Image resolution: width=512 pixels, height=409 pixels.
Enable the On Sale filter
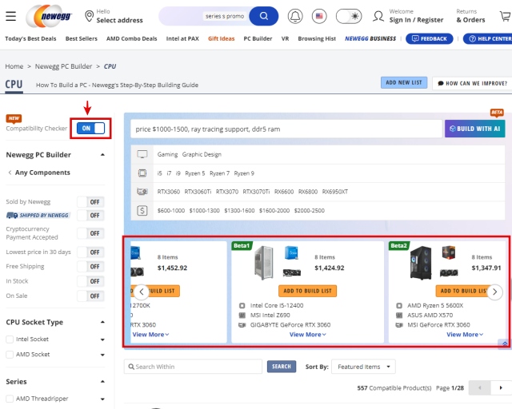coord(90,296)
